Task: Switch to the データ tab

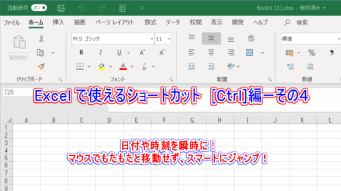Action: coord(173,22)
